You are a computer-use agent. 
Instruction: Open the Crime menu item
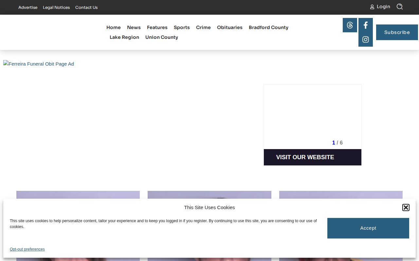[x=203, y=27]
